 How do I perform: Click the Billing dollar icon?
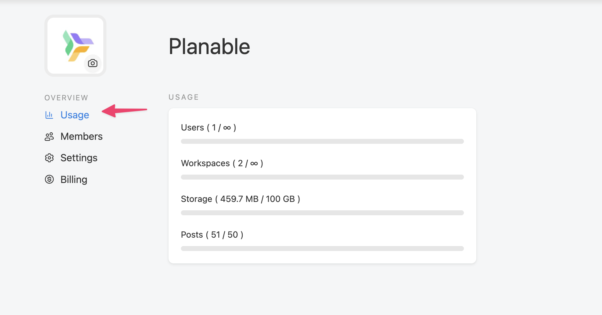pyautogui.click(x=49, y=180)
